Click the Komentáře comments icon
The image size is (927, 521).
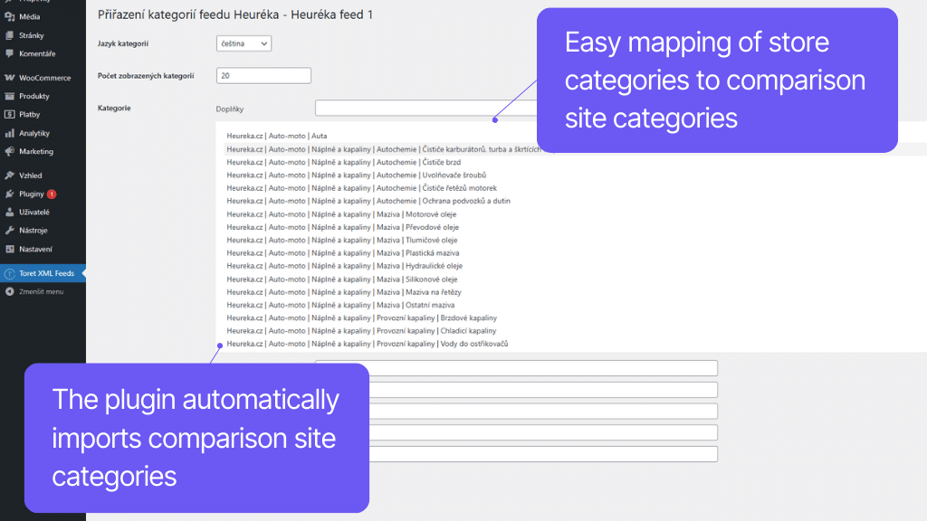(9, 53)
